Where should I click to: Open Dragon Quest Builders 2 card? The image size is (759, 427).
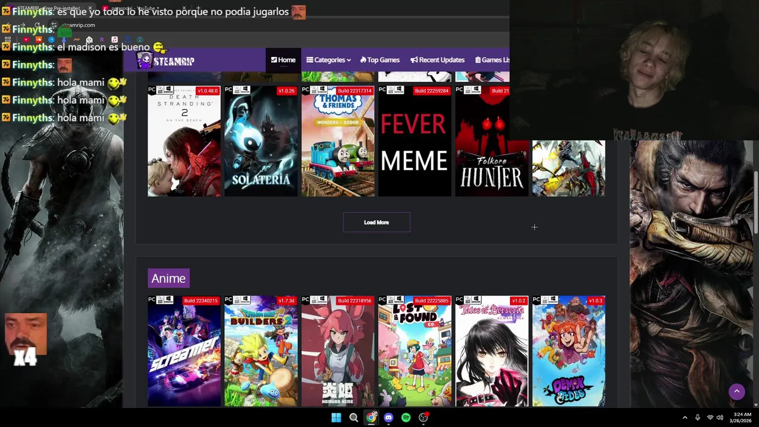tap(261, 351)
